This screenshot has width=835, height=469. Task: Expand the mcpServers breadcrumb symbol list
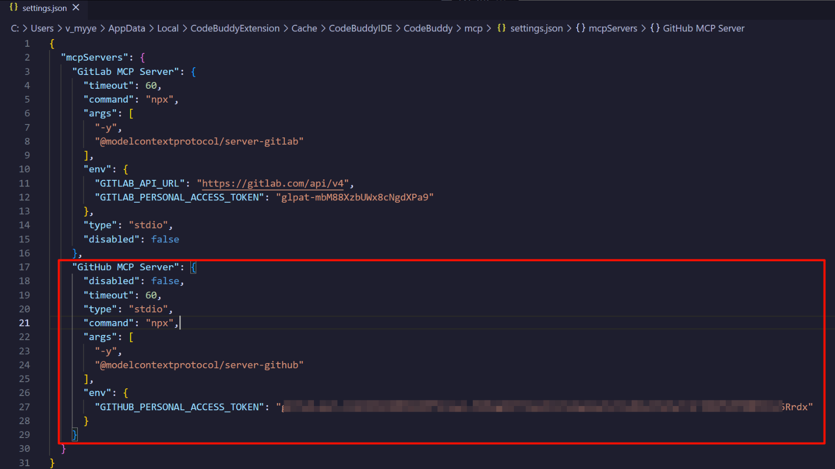point(613,28)
